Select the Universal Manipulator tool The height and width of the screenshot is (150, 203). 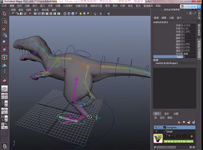click(4, 57)
